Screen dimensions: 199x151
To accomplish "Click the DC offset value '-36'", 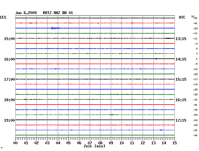I will tap(195, 110).
